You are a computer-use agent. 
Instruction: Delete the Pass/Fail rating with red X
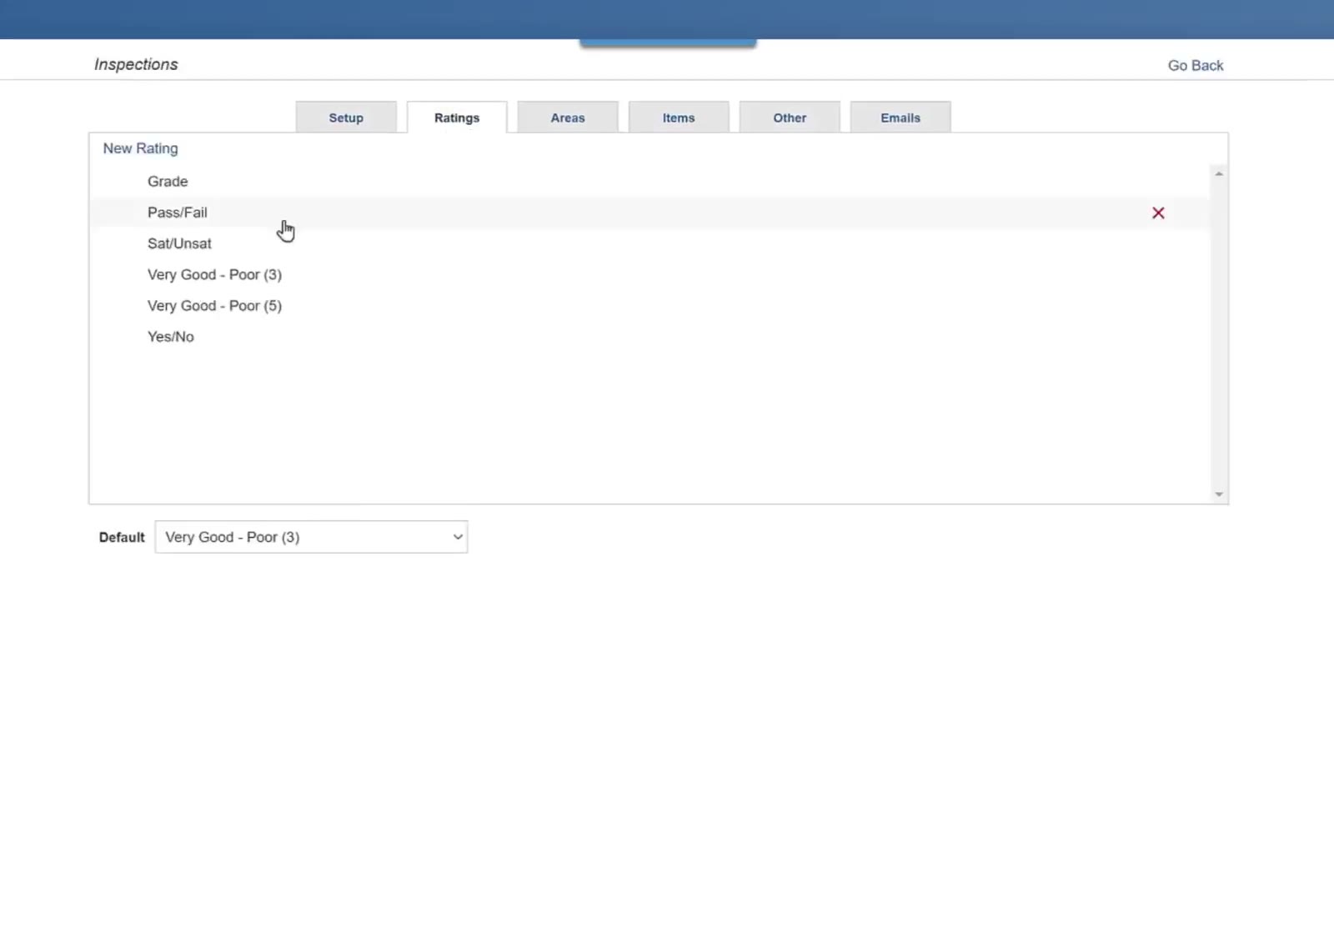[1158, 213]
